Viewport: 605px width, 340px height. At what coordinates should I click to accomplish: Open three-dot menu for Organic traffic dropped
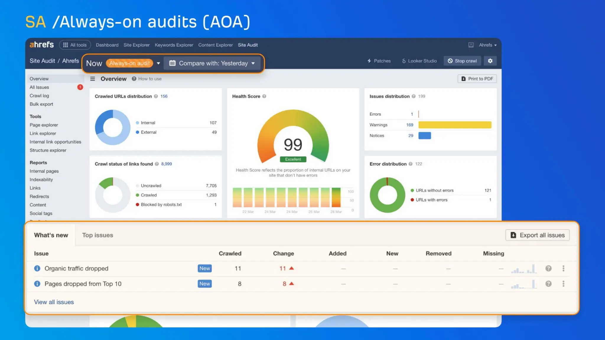click(563, 268)
